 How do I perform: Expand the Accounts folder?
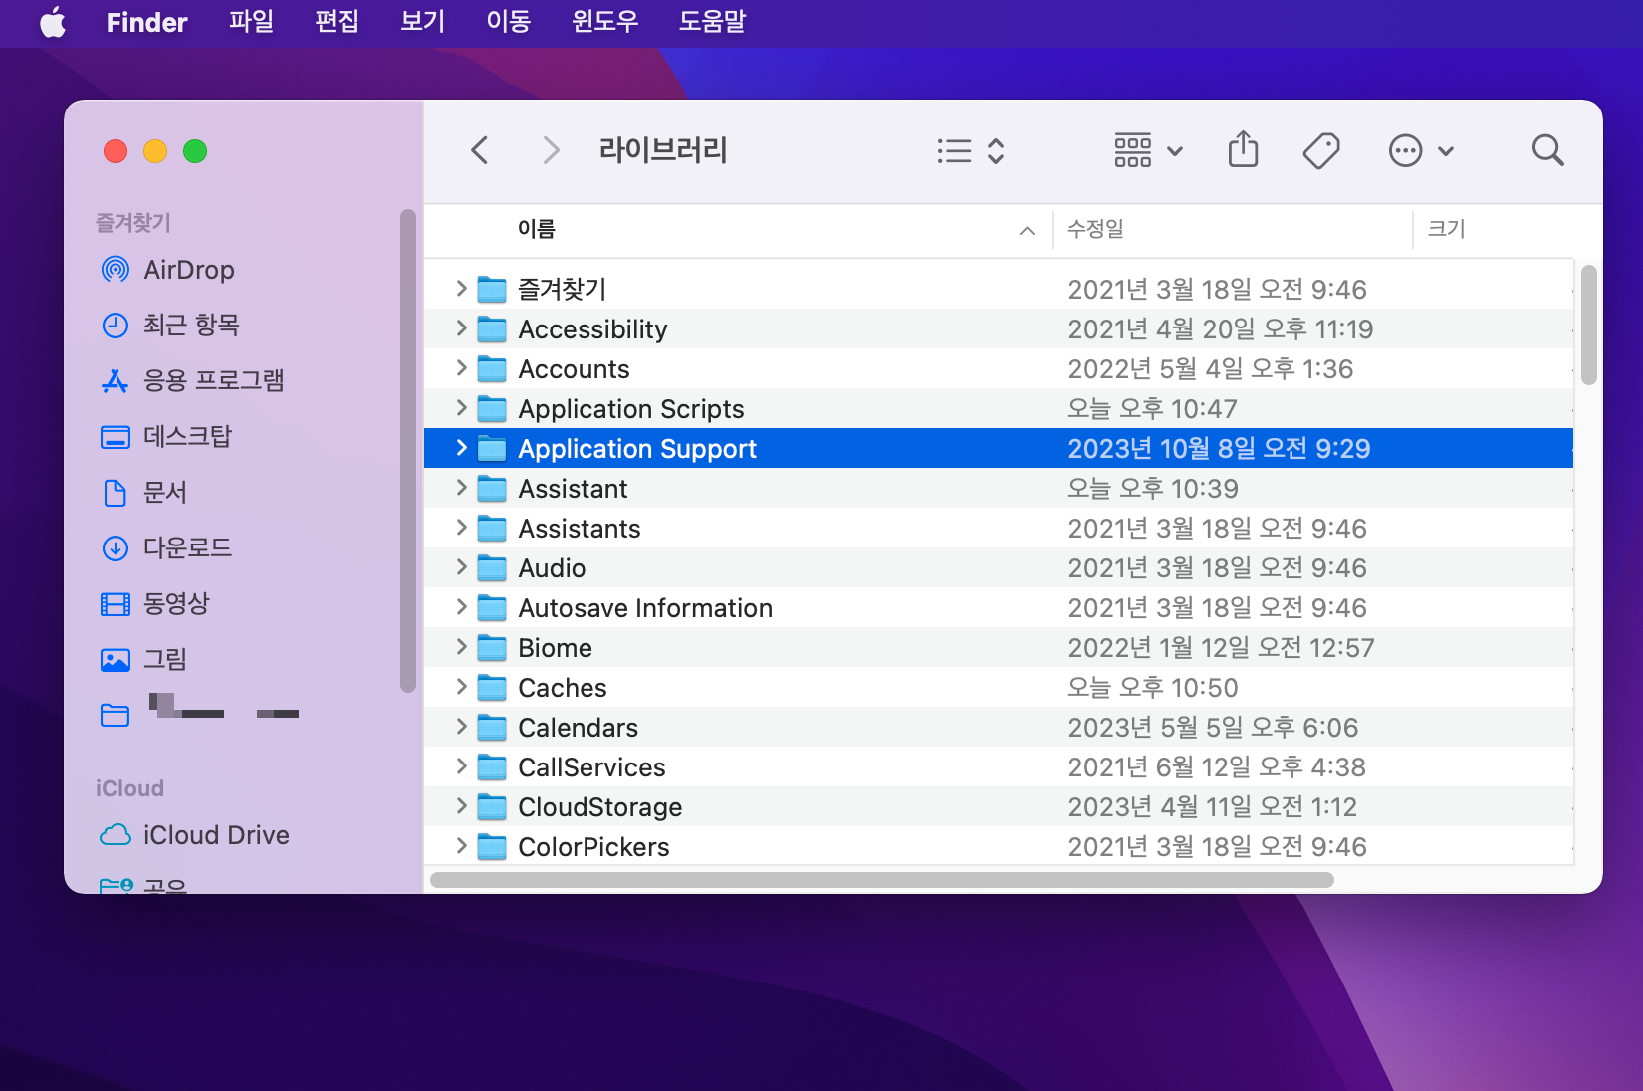coord(461,368)
